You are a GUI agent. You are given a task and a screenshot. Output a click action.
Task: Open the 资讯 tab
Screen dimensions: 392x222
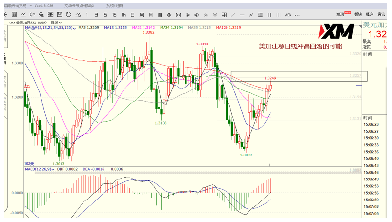(x=381, y=14)
